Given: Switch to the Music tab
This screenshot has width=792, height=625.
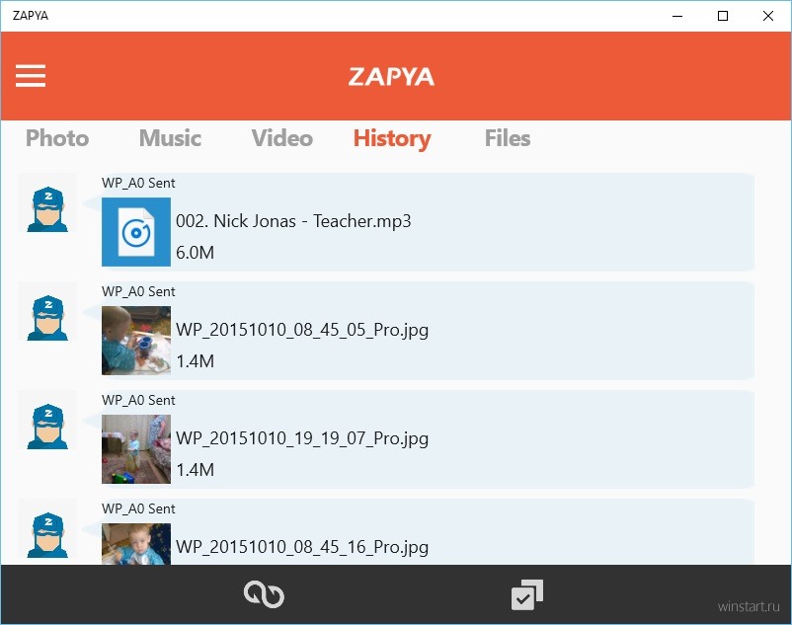Looking at the screenshot, I should coord(170,138).
